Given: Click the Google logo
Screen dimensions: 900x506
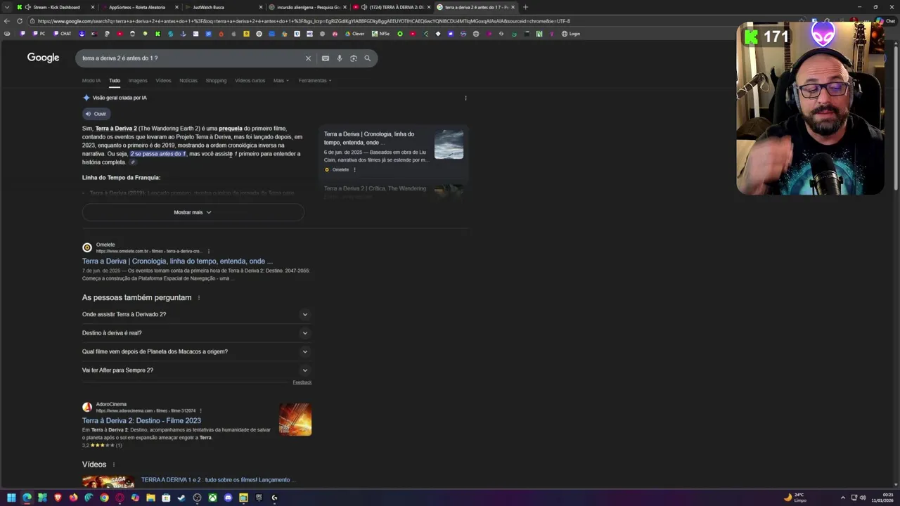Looking at the screenshot, I should click(x=43, y=58).
